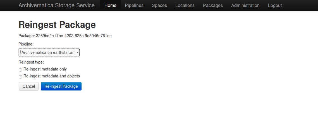Screen dimensions: 318x126
Task: Click the Pipeline dropdown arrow
Action: pos(77,52)
